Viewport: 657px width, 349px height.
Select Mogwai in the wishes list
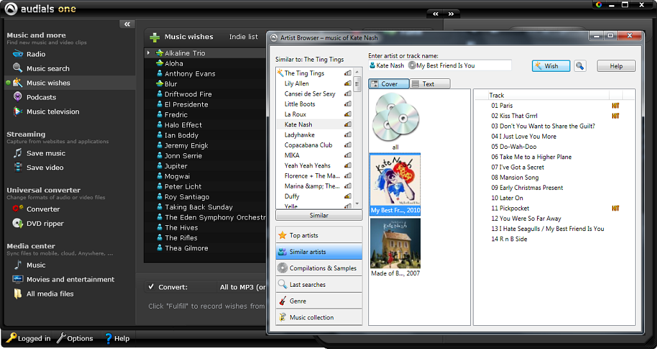[177, 176]
